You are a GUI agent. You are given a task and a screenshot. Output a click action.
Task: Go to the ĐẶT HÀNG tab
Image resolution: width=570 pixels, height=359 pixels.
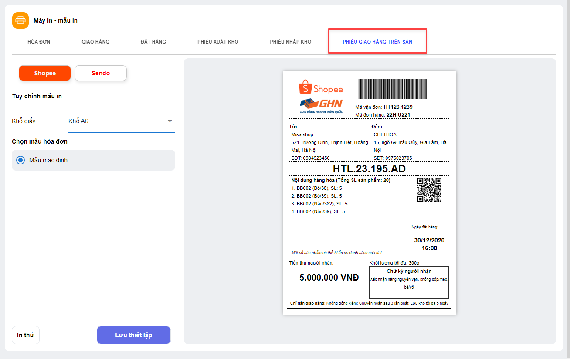tap(153, 42)
